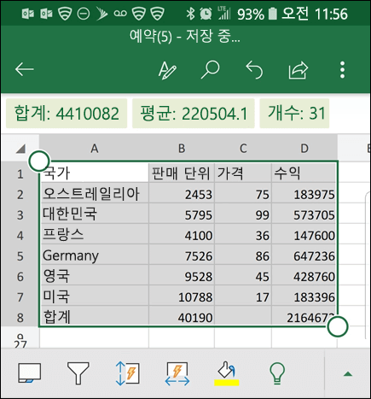
Task: Tap the auto-fit column width icon
Action: coord(177,373)
